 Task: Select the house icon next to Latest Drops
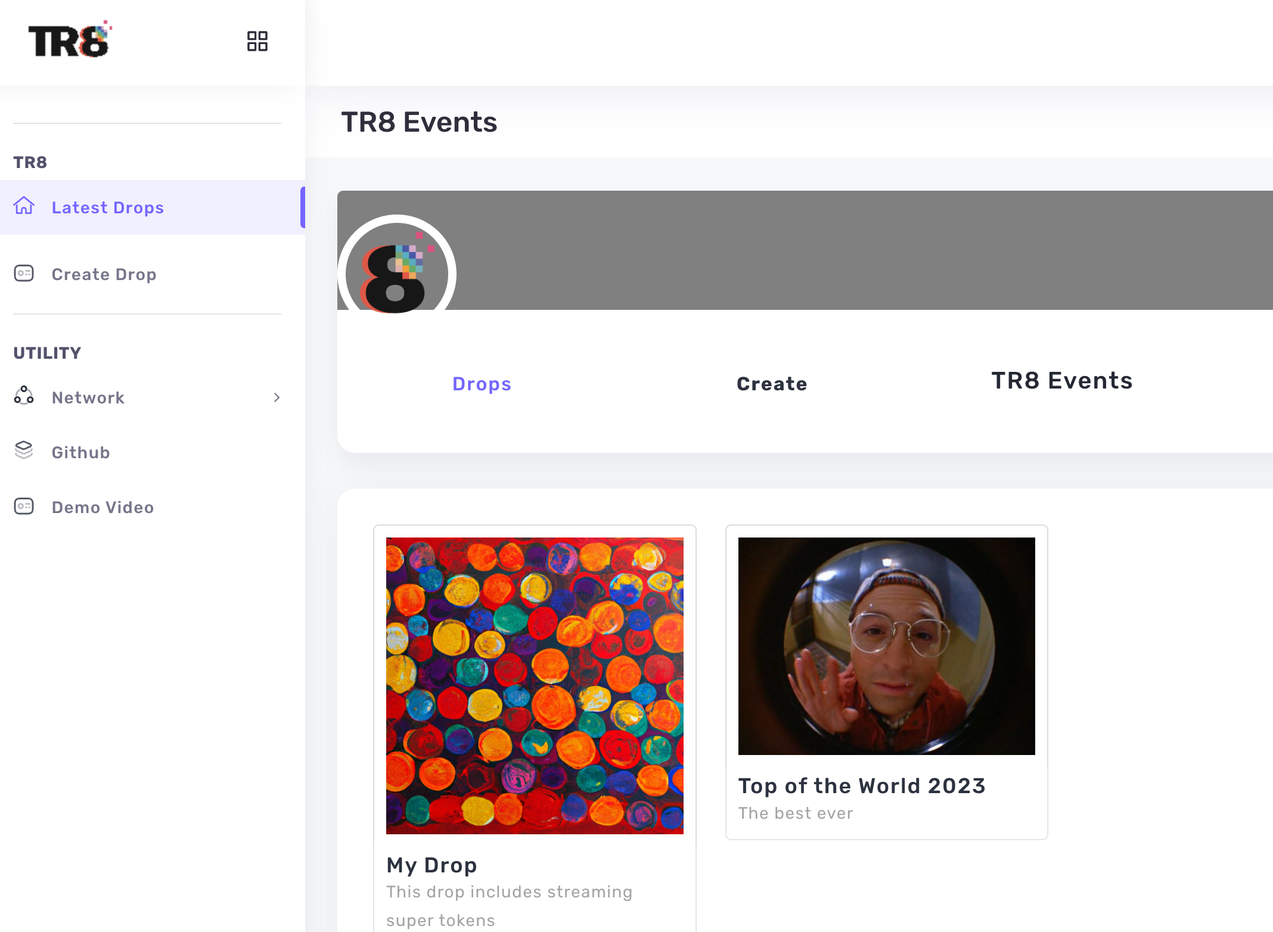[x=24, y=206]
